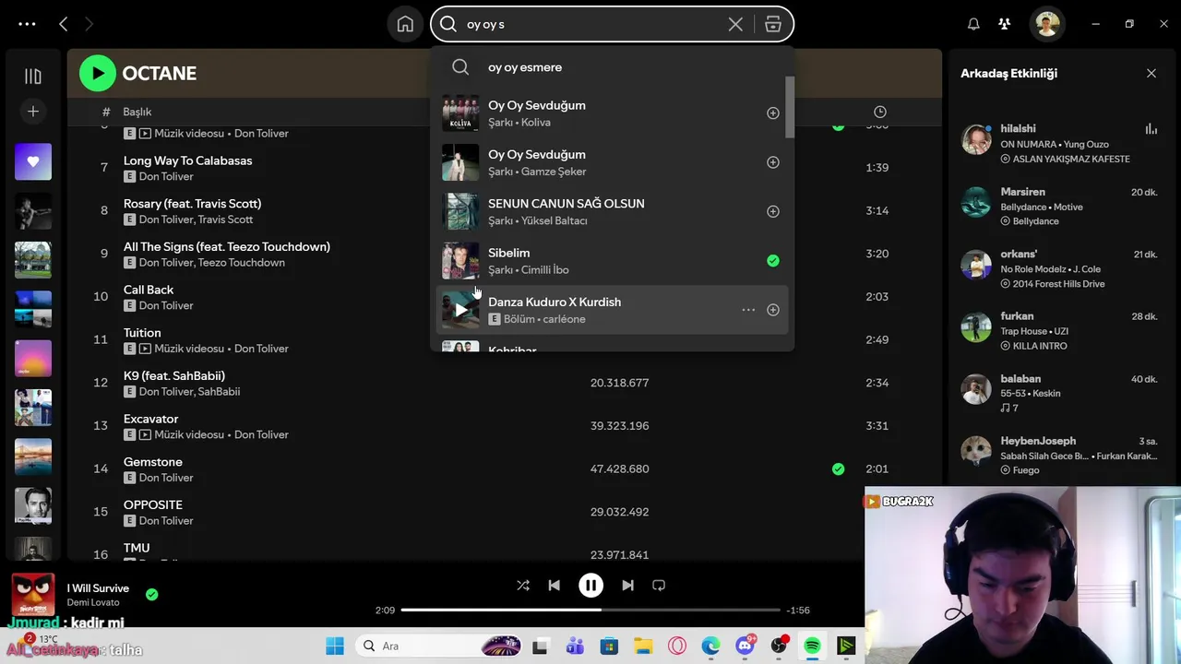Skip to next track
Viewport: 1181px width, 664px height.
pyautogui.click(x=627, y=586)
